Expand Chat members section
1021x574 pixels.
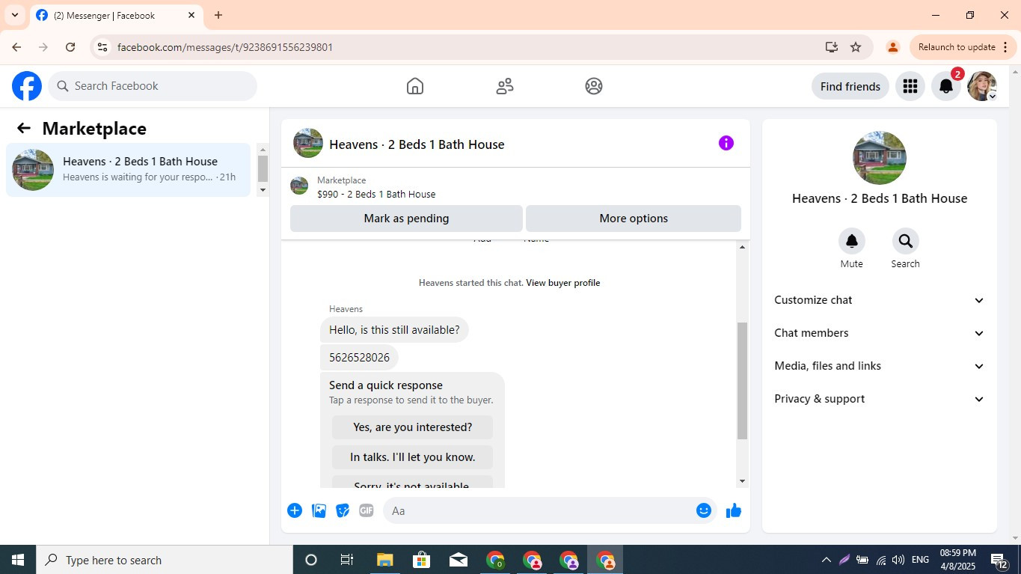point(880,333)
